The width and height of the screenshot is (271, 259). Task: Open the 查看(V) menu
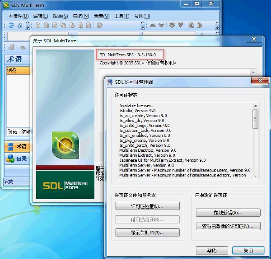point(102,16)
